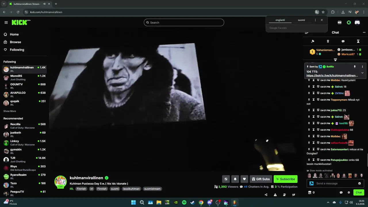Viewport: 368px width, 207px height.
Task: Click the Send a message input
Action: 335,183
